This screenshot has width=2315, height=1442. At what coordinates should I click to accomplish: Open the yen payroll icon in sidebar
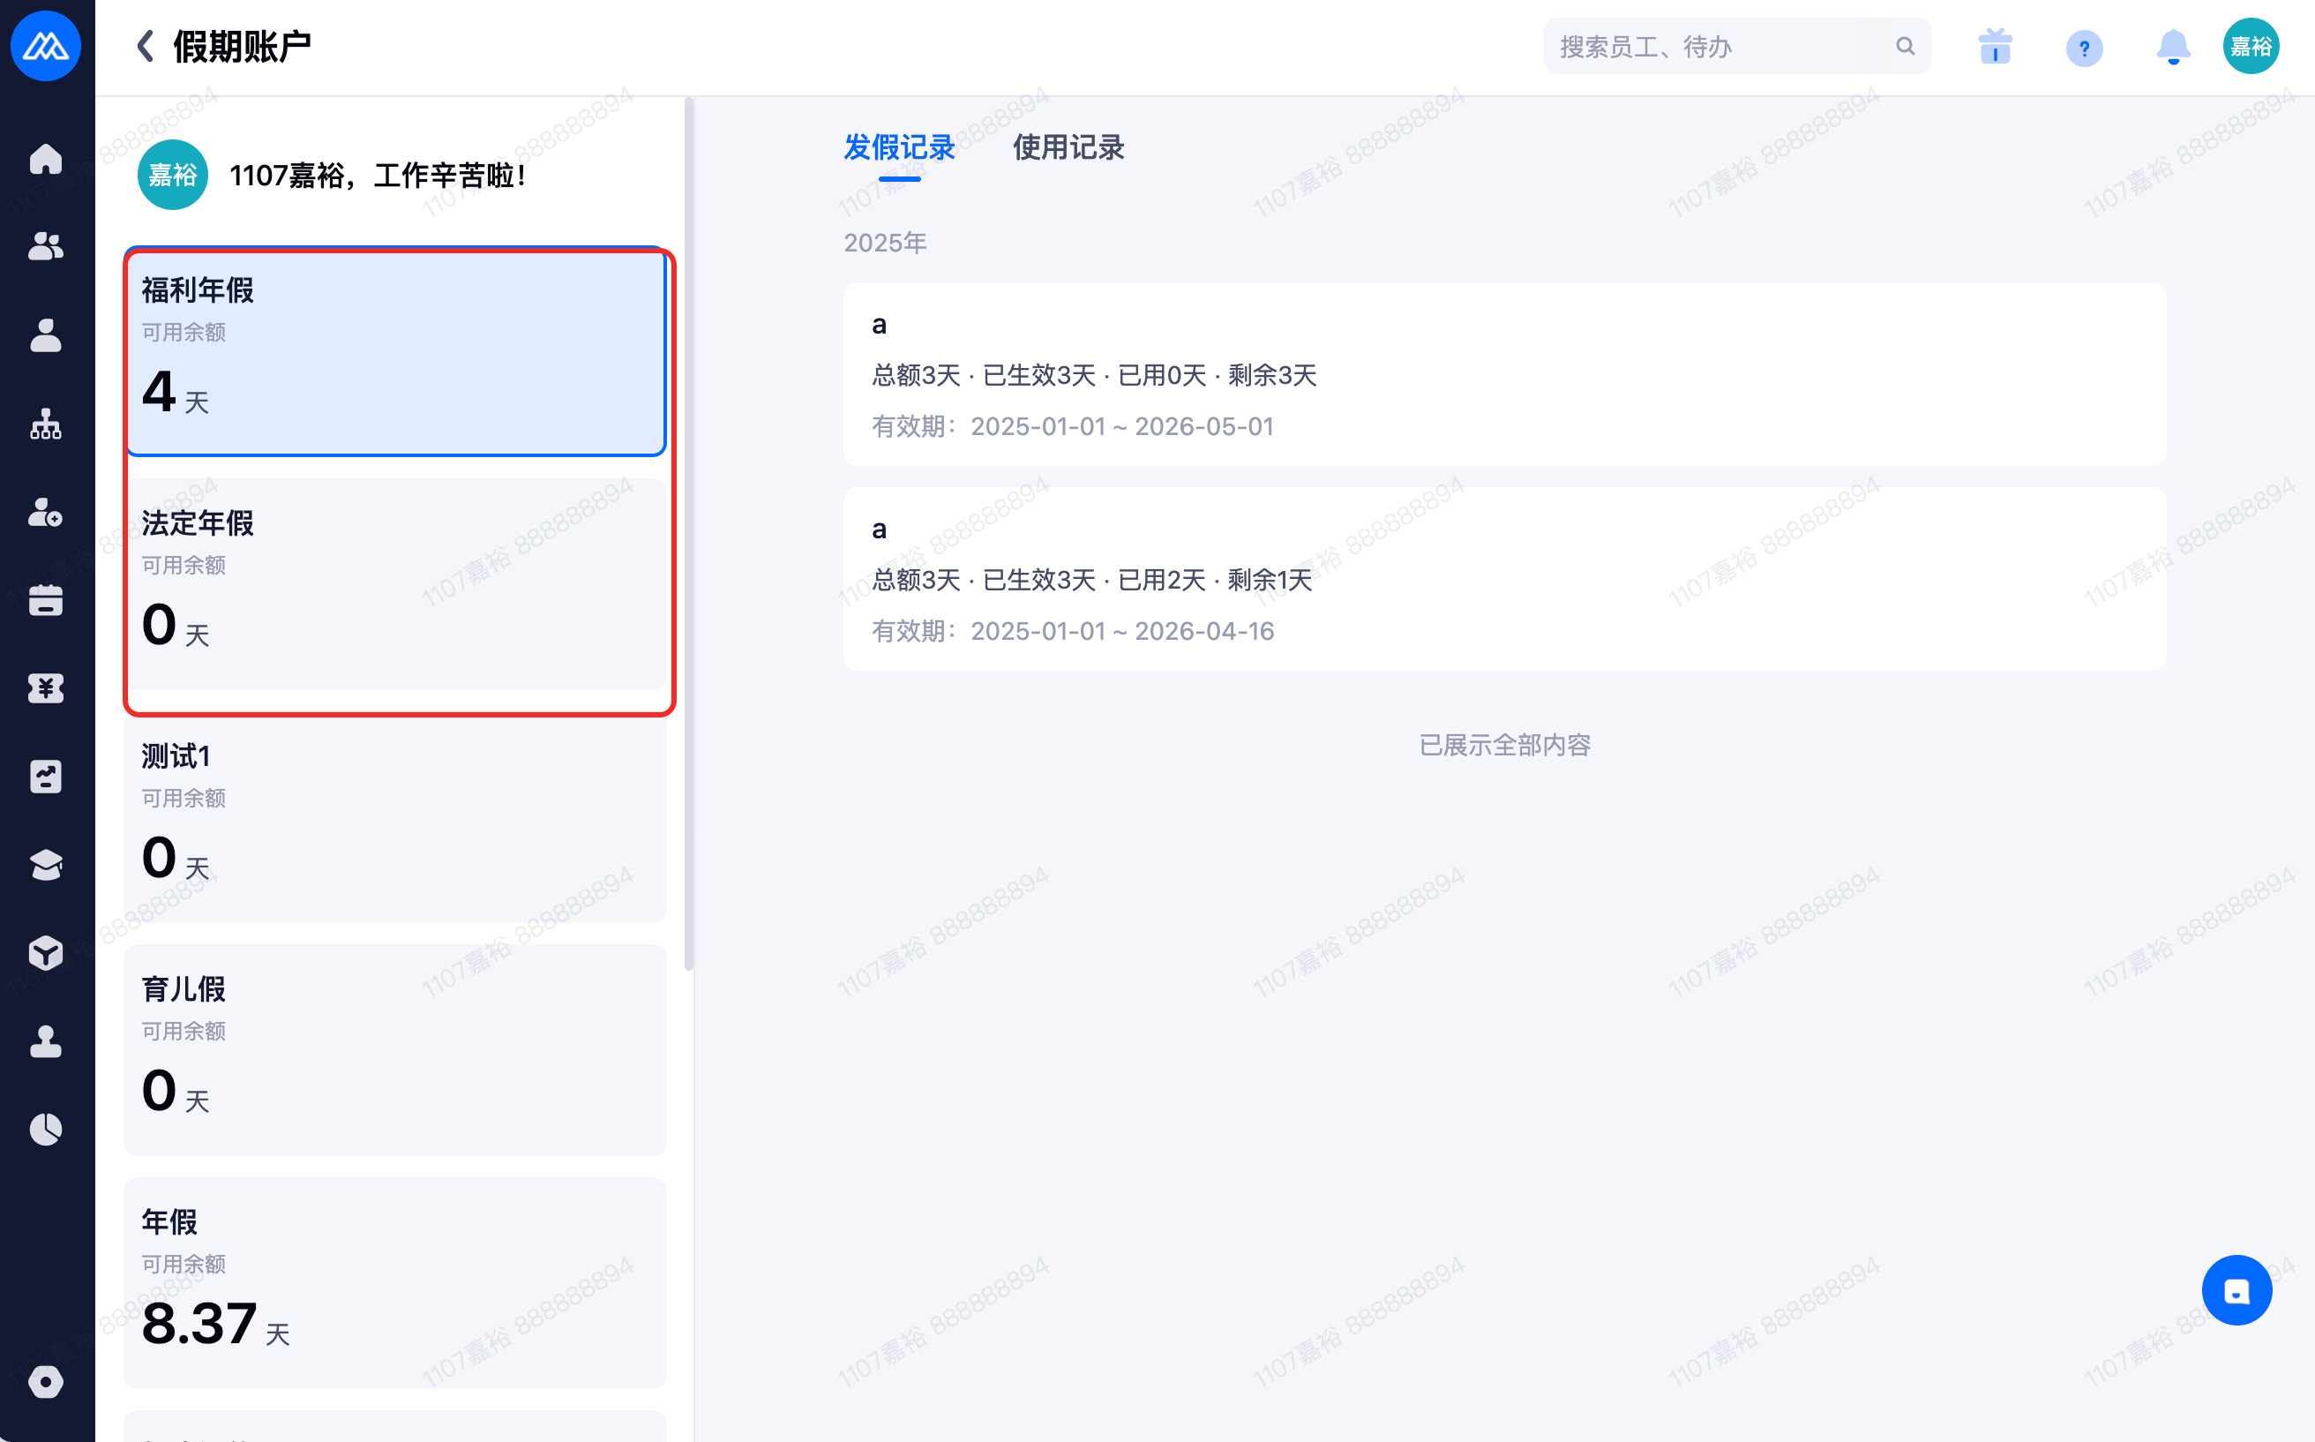tap(46, 687)
